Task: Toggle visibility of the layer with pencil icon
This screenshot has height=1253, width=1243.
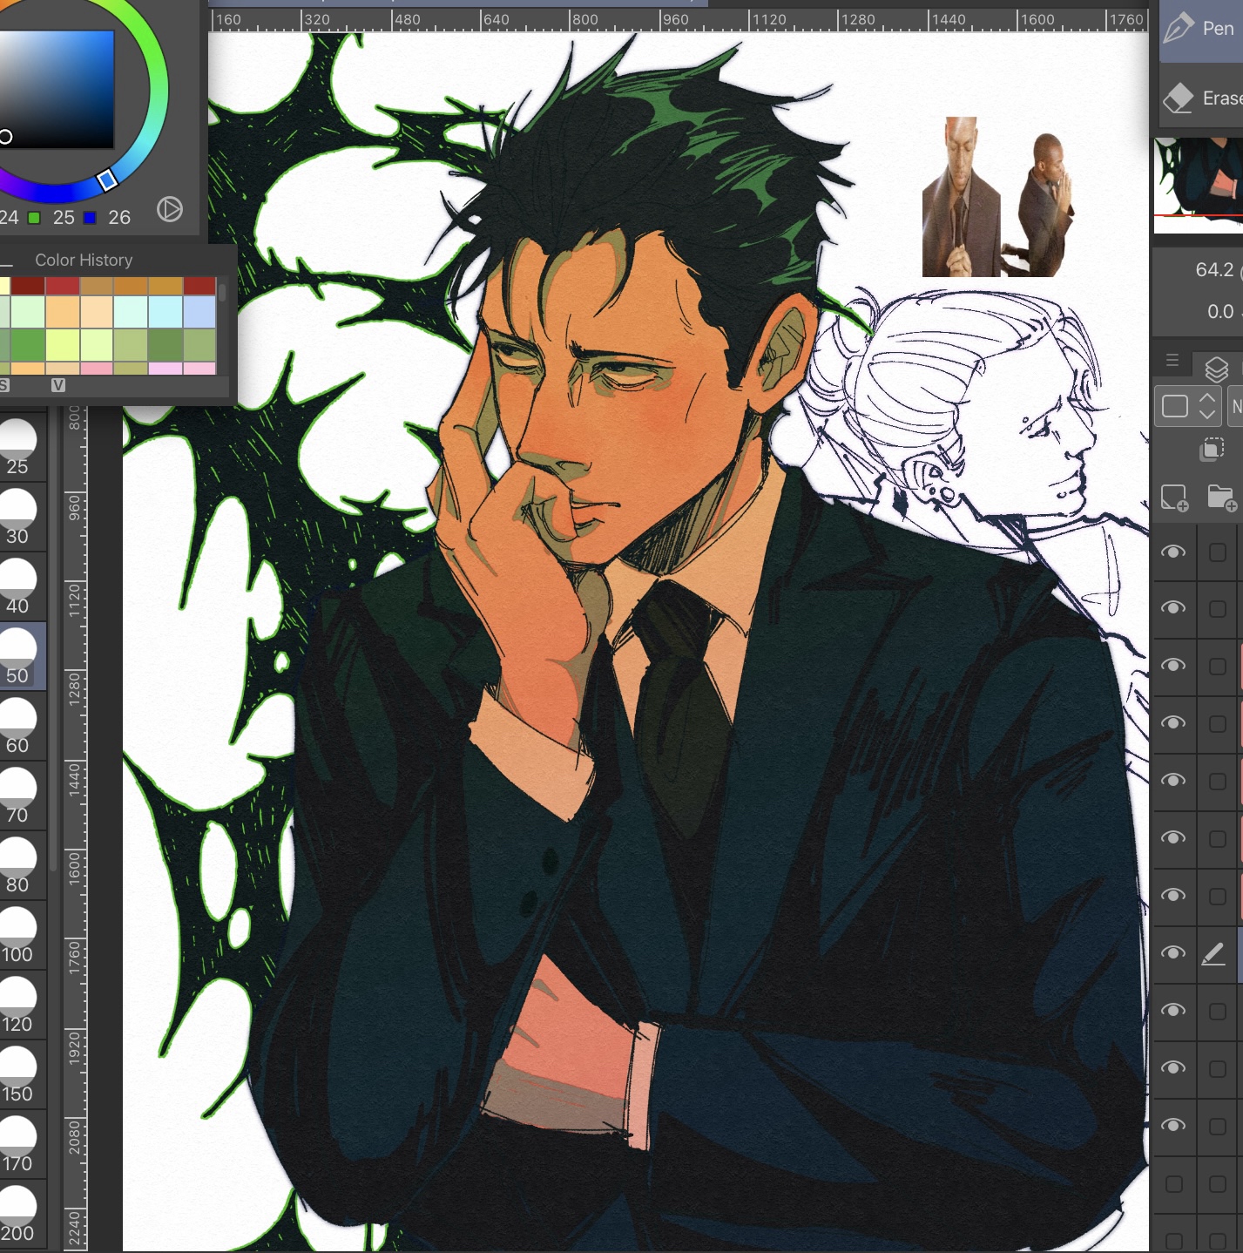Action: (x=1173, y=953)
